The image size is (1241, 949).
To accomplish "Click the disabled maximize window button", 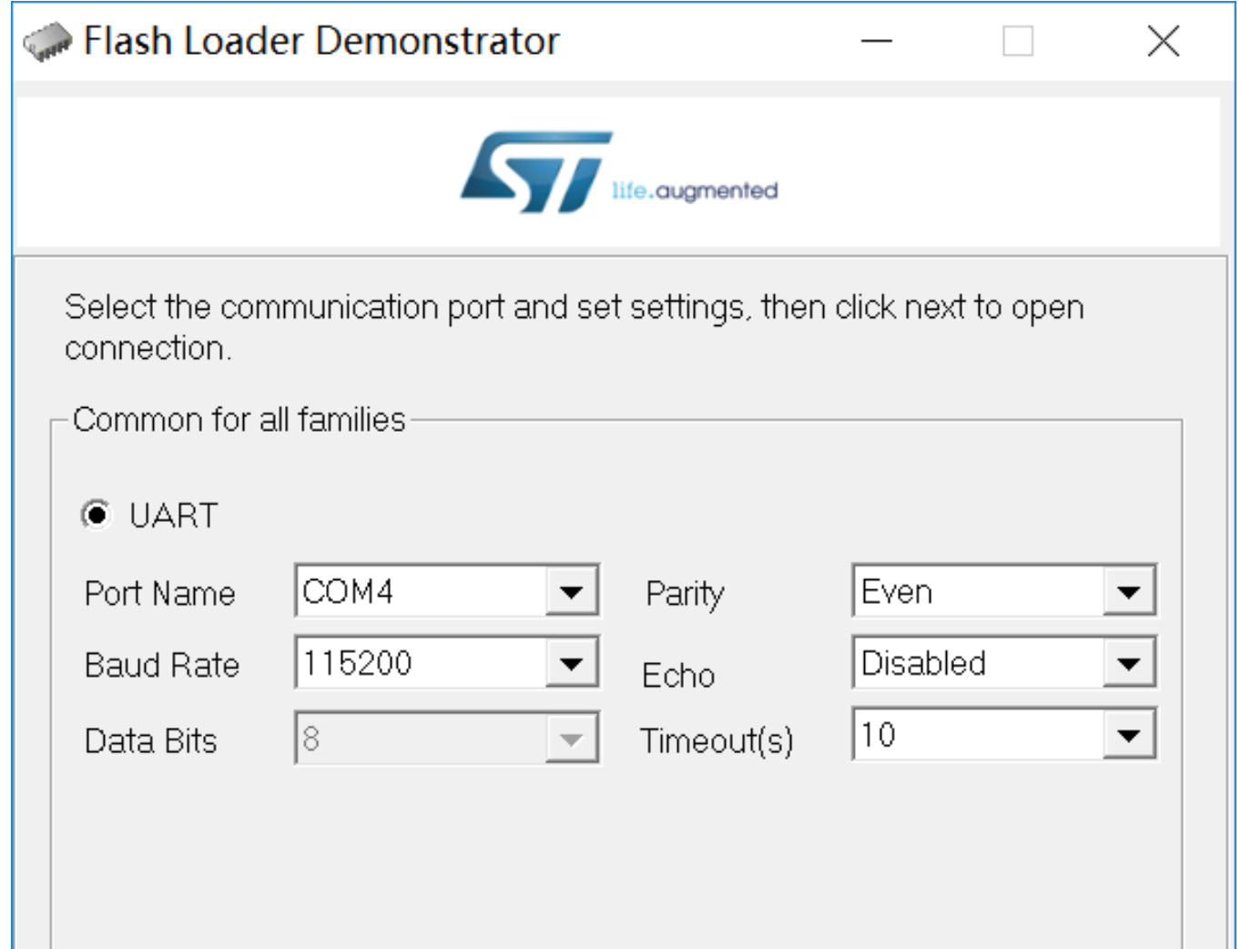I will point(1018,41).
